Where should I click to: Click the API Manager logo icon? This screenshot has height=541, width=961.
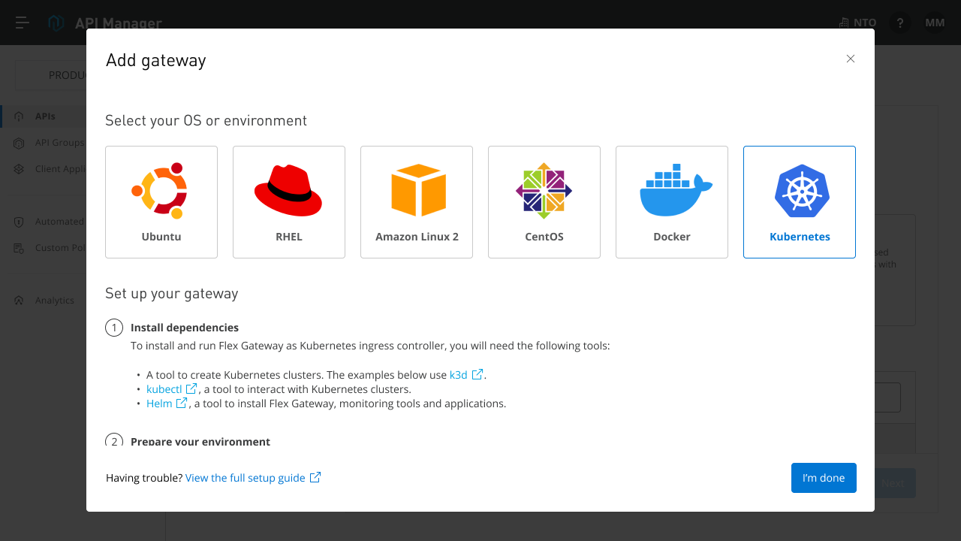click(x=56, y=23)
